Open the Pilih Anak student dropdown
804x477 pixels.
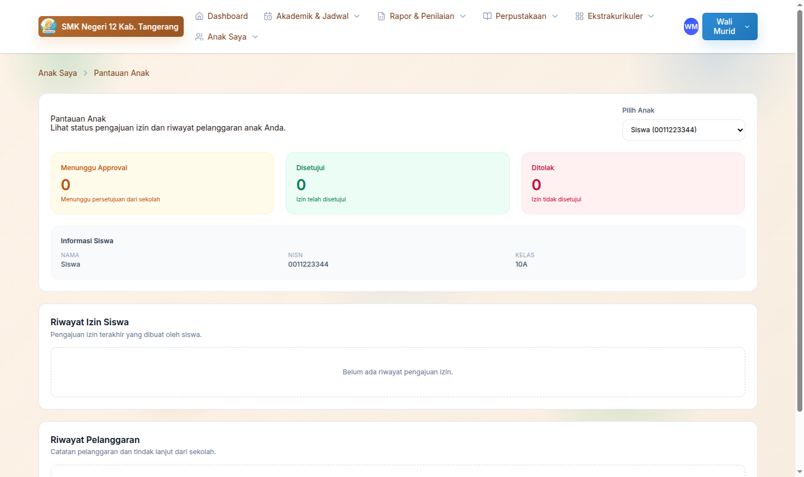[683, 130]
